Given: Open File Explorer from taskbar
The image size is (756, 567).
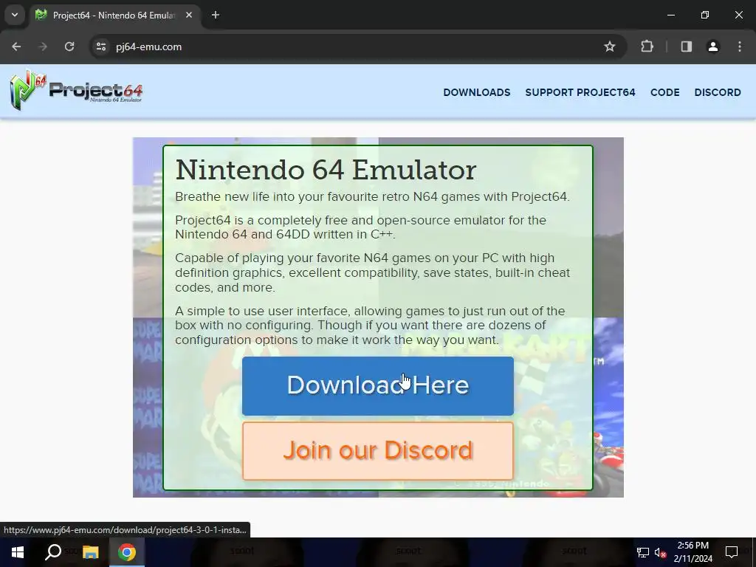Looking at the screenshot, I should click(90, 552).
